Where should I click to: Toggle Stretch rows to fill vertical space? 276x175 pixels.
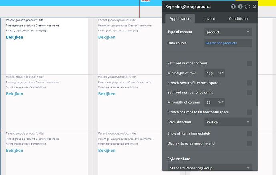point(250,83)
